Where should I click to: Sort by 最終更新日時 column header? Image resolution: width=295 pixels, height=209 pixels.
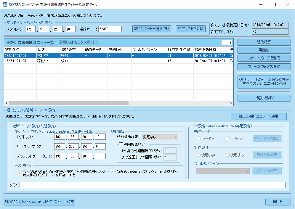211,50
